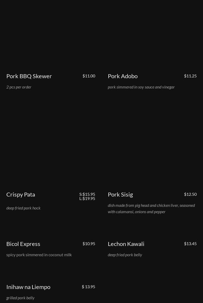Viewport: 203px width, 303px height.
Task: Select the "grilled pork belly" description
Action: click(x=20, y=298)
